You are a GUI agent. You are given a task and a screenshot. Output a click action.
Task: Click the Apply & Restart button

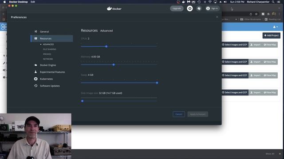pos(198,114)
